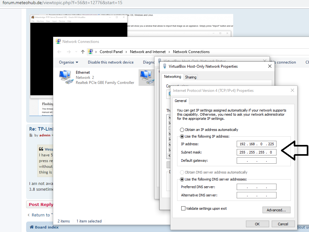Switch to the Sharing tab

(x=190, y=77)
